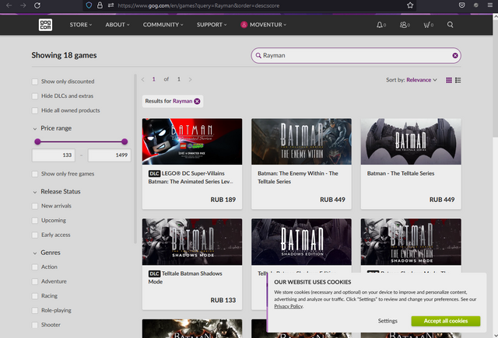Tick the Adventure genre checkbox
Image resolution: width=498 pixels, height=338 pixels.
click(x=35, y=281)
